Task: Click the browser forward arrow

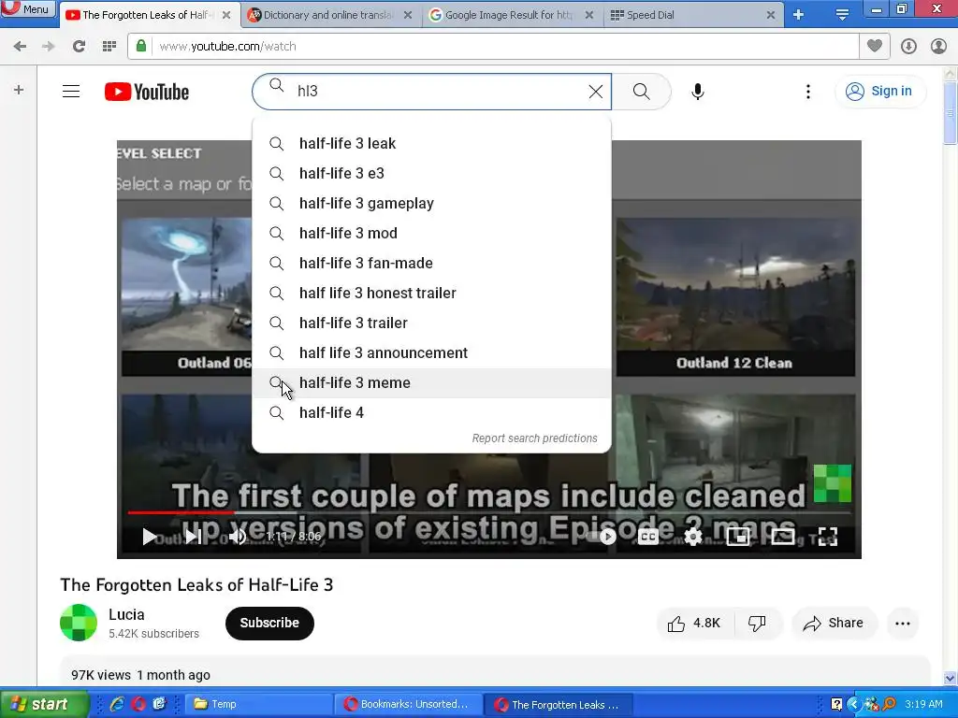Action: (48, 46)
